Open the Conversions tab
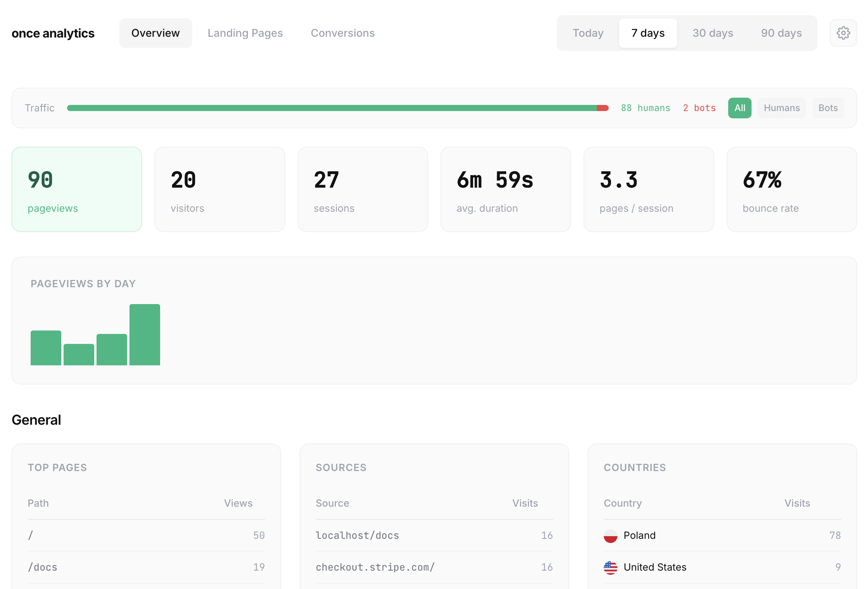Viewport: 868px width, 589px height. (342, 33)
